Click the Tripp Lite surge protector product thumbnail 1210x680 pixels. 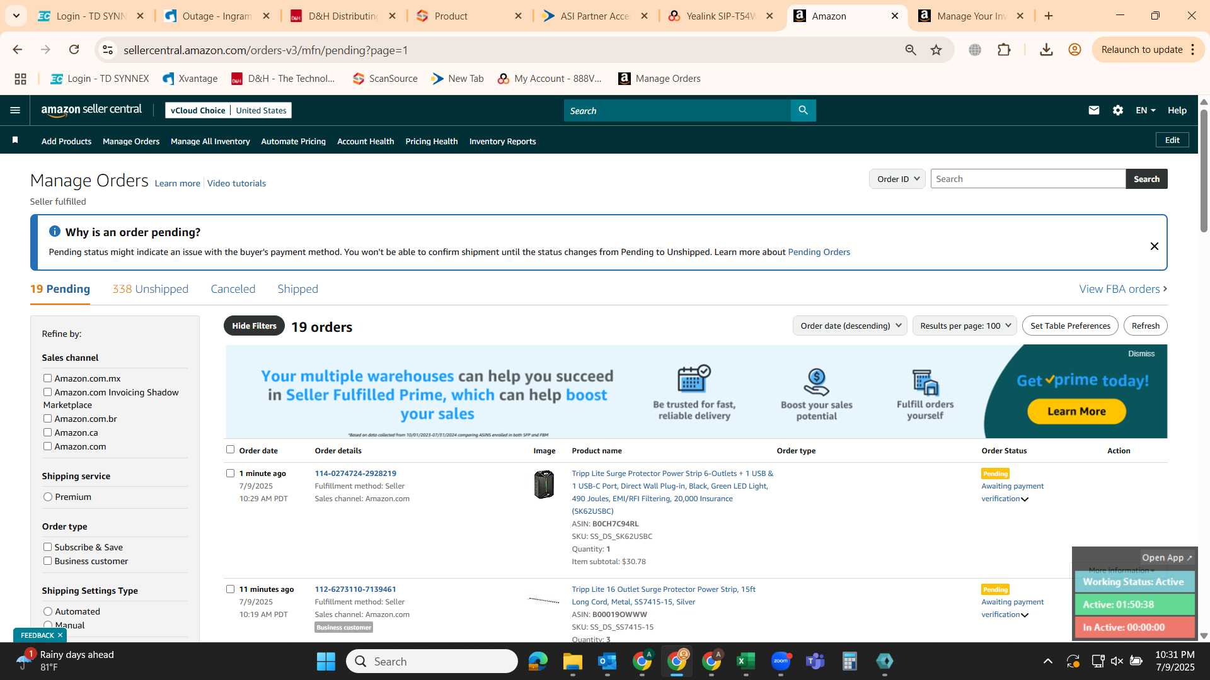(544, 484)
